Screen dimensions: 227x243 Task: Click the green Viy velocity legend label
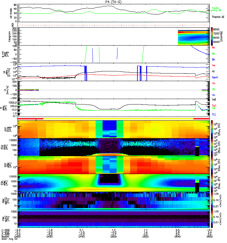point(213,89)
